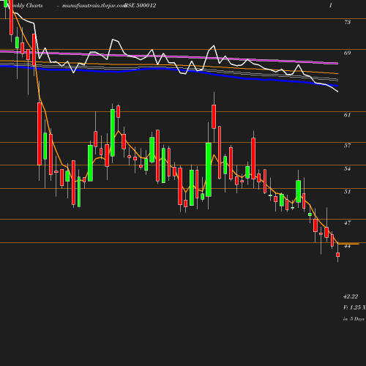
Task: Click the 54 price axis label
Action: (x=347, y=168)
